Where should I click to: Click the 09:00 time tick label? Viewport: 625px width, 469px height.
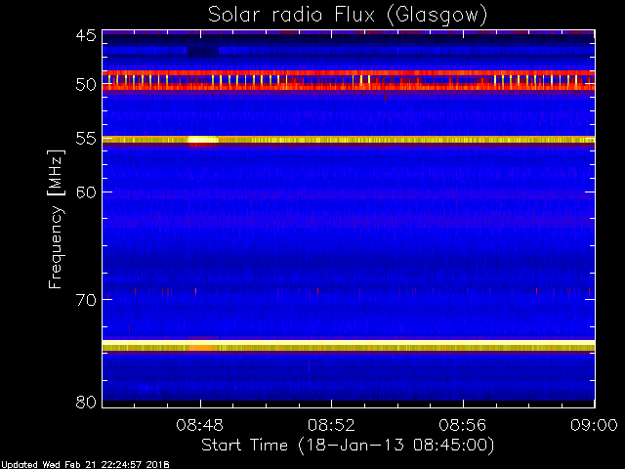click(594, 425)
